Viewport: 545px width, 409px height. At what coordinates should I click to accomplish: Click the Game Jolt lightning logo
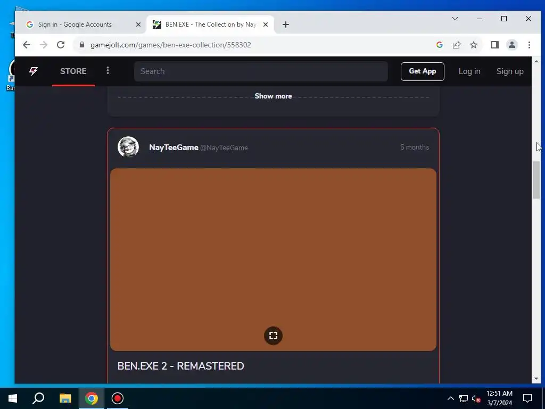click(34, 71)
